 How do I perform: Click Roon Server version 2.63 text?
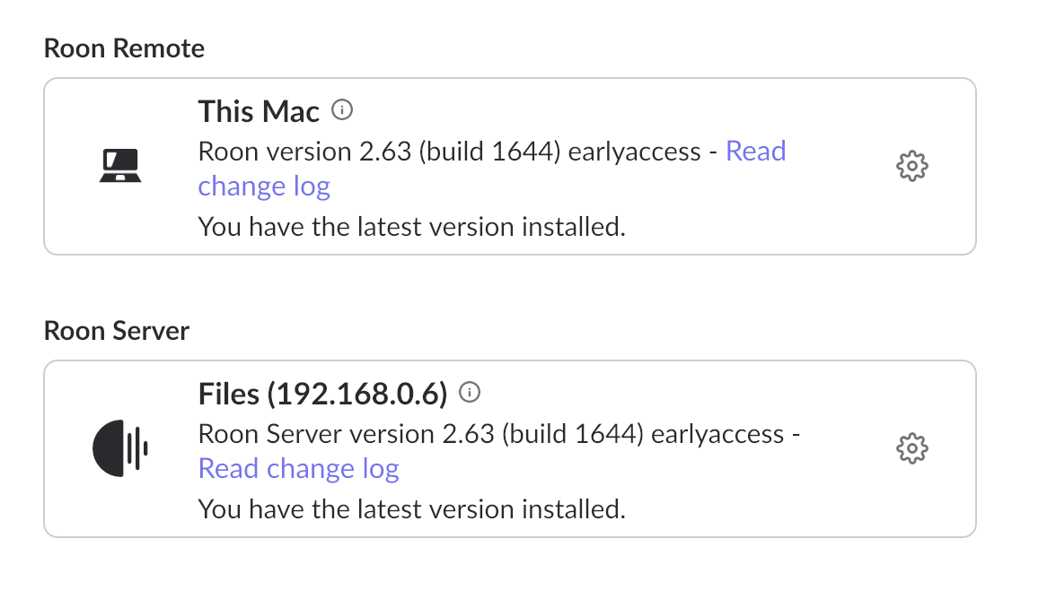click(346, 434)
